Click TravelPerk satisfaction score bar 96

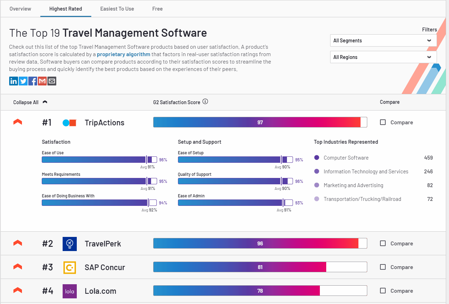click(x=260, y=243)
